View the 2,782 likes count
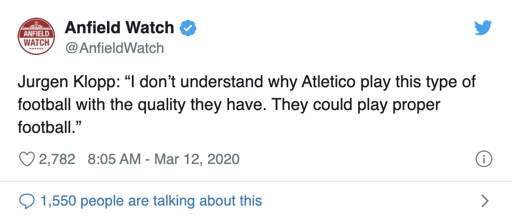Image resolution: width=512 pixels, height=218 pixels. tap(57, 159)
